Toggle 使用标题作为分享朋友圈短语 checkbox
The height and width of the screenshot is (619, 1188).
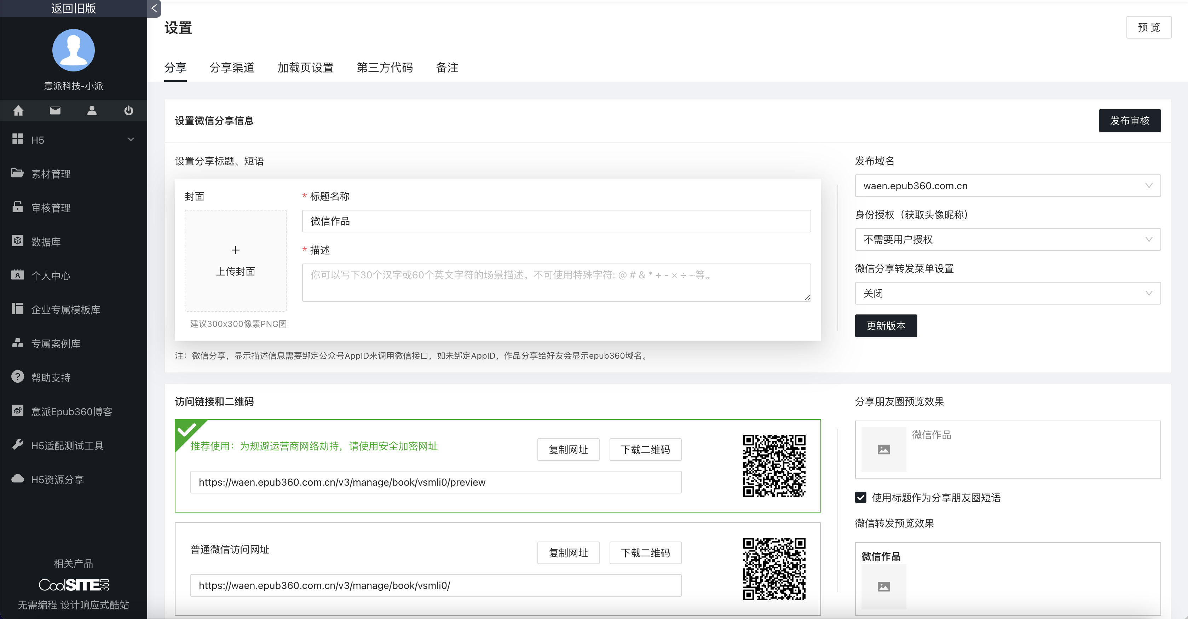(860, 497)
